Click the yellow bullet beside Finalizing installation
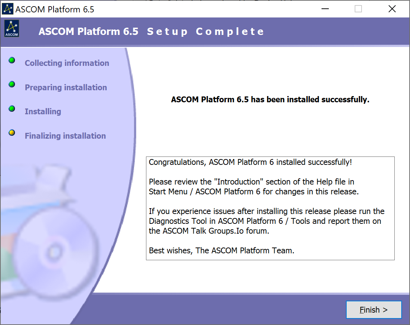410x325 pixels. [12, 133]
